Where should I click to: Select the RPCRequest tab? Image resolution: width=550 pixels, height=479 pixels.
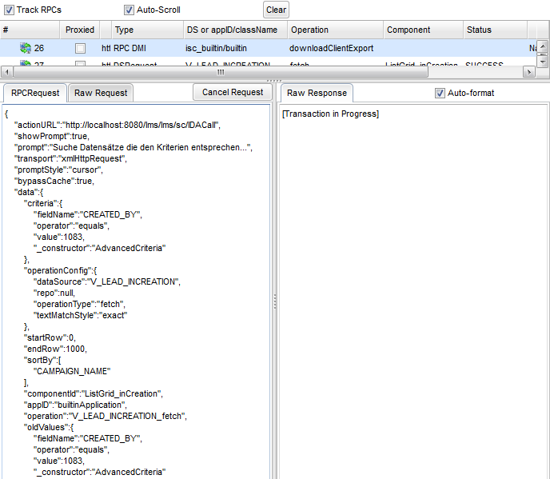point(35,93)
